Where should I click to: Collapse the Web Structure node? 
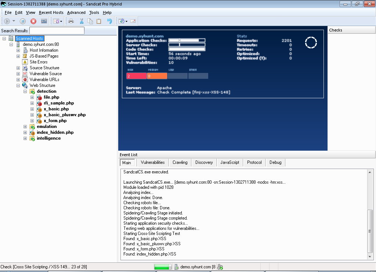coord(18,85)
